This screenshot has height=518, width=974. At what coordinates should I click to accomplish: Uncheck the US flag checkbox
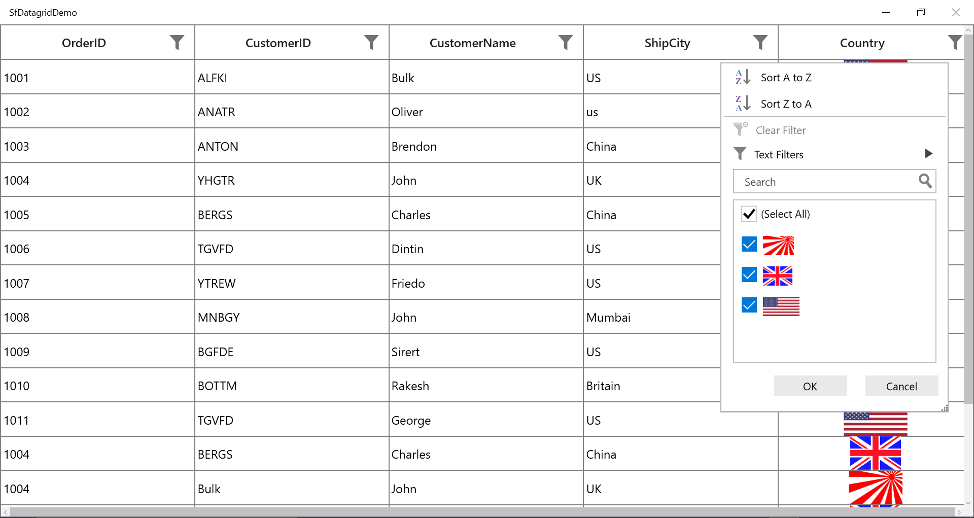point(749,305)
